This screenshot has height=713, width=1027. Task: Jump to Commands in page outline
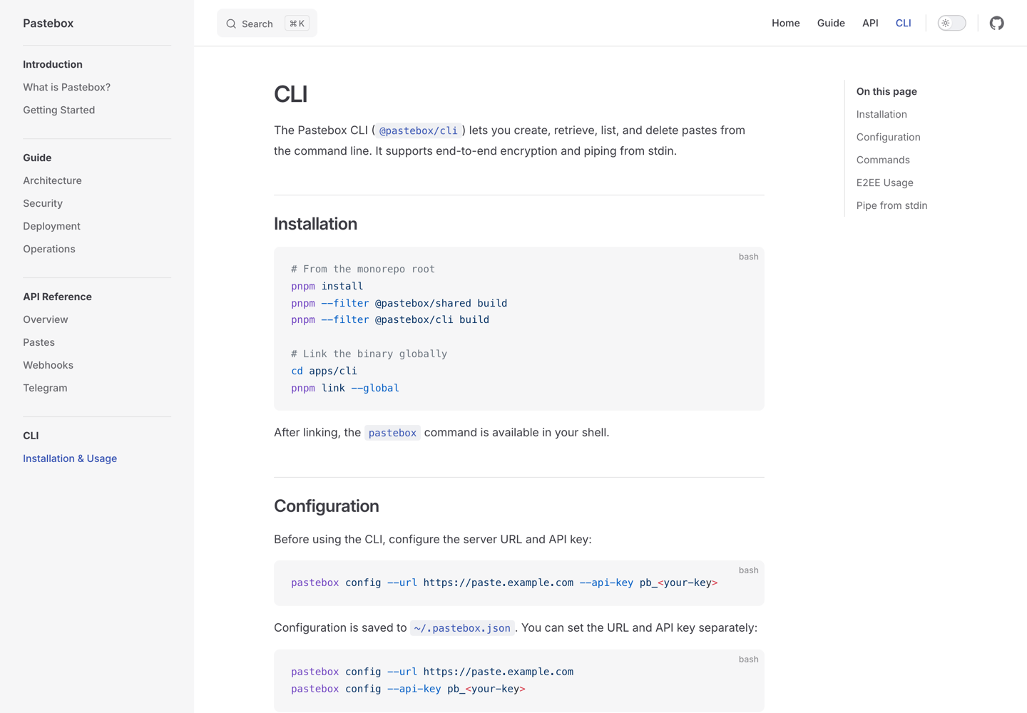pos(883,160)
